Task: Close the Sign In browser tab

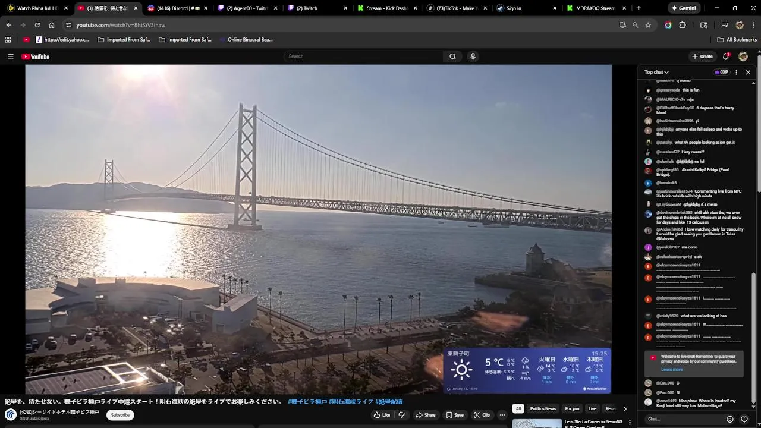Action: [x=555, y=8]
